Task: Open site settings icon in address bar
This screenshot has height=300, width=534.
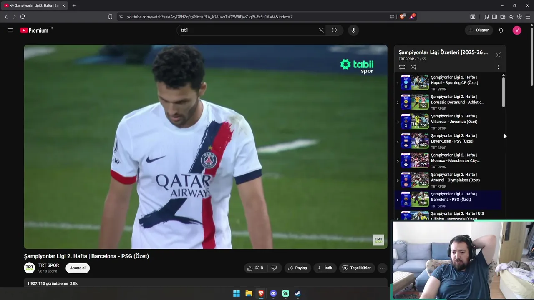Action: [121, 17]
